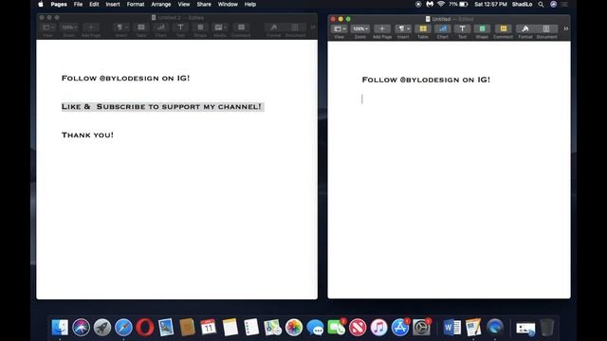The width and height of the screenshot is (607, 341).
Task: Open Launchpad from the Dock
Action: click(x=102, y=328)
